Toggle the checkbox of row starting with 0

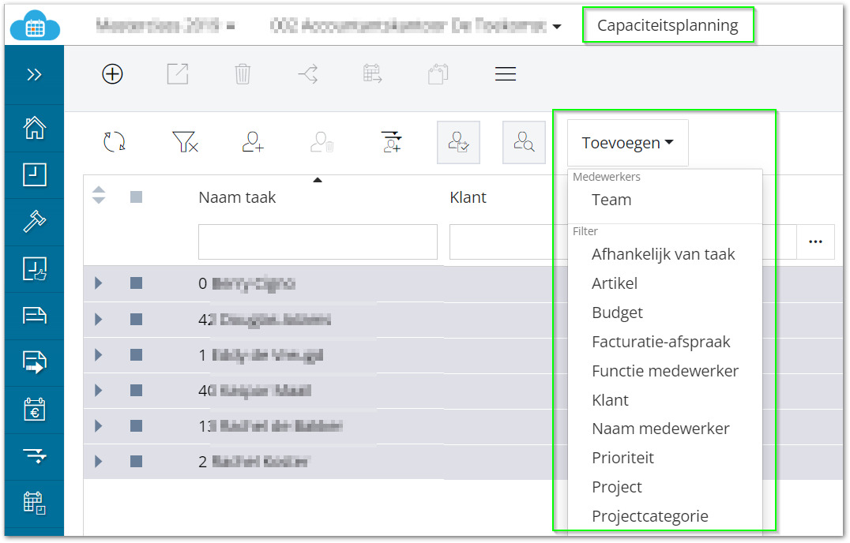136,283
